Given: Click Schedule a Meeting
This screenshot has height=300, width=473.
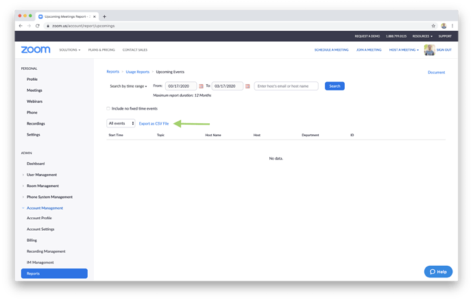Looking at the screenshot, I should pyautogui.click(x=331, y=50).
